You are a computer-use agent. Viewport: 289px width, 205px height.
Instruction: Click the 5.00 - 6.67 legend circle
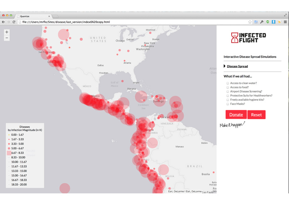click(9, 149)
